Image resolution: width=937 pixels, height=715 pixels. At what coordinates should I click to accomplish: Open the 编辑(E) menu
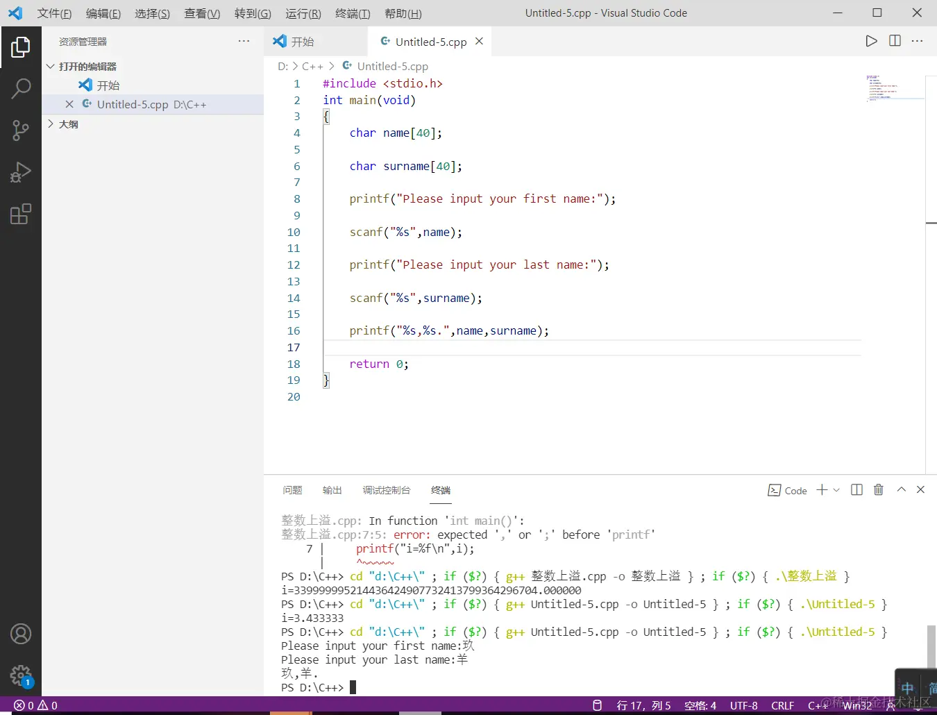(103, 13)
